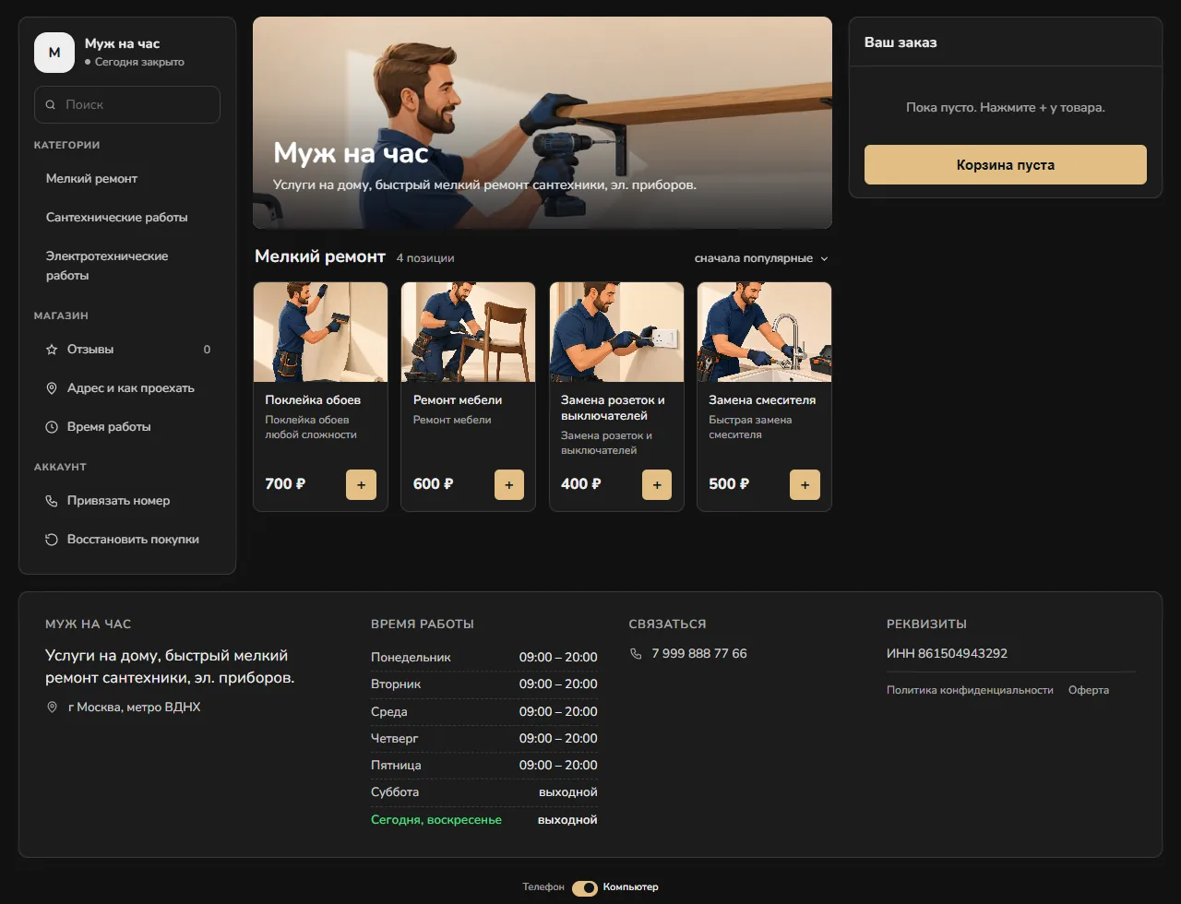
Task: Click the plus button for Замена розеток и выключателей
Action: click(657, 484)
